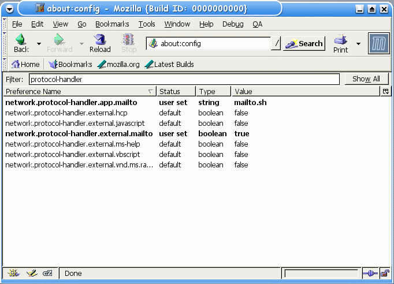Image resolution: width=394 pixels, height=284 pixels.
Task: Open the Go menu
Action: point(81,24)
